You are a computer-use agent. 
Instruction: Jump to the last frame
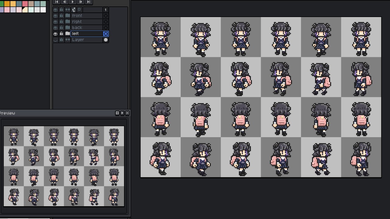(x=88, y=2)
